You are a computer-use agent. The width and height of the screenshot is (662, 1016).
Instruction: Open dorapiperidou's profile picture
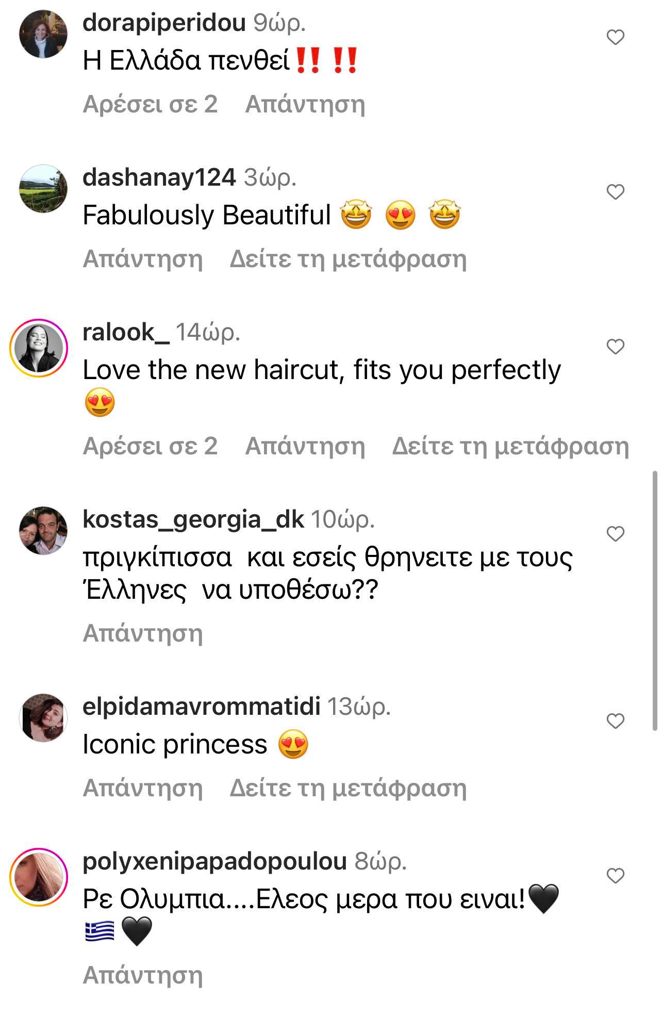43,34
